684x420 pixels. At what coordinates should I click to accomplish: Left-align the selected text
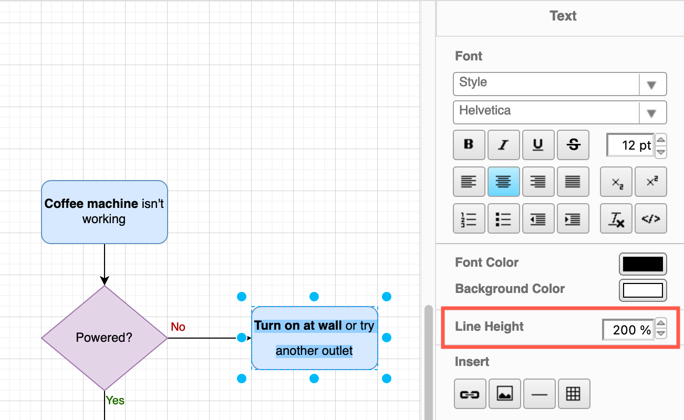(469, 182)
